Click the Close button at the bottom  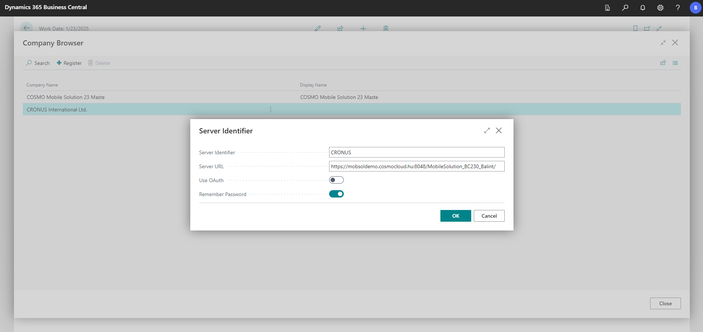click(665, 303)
